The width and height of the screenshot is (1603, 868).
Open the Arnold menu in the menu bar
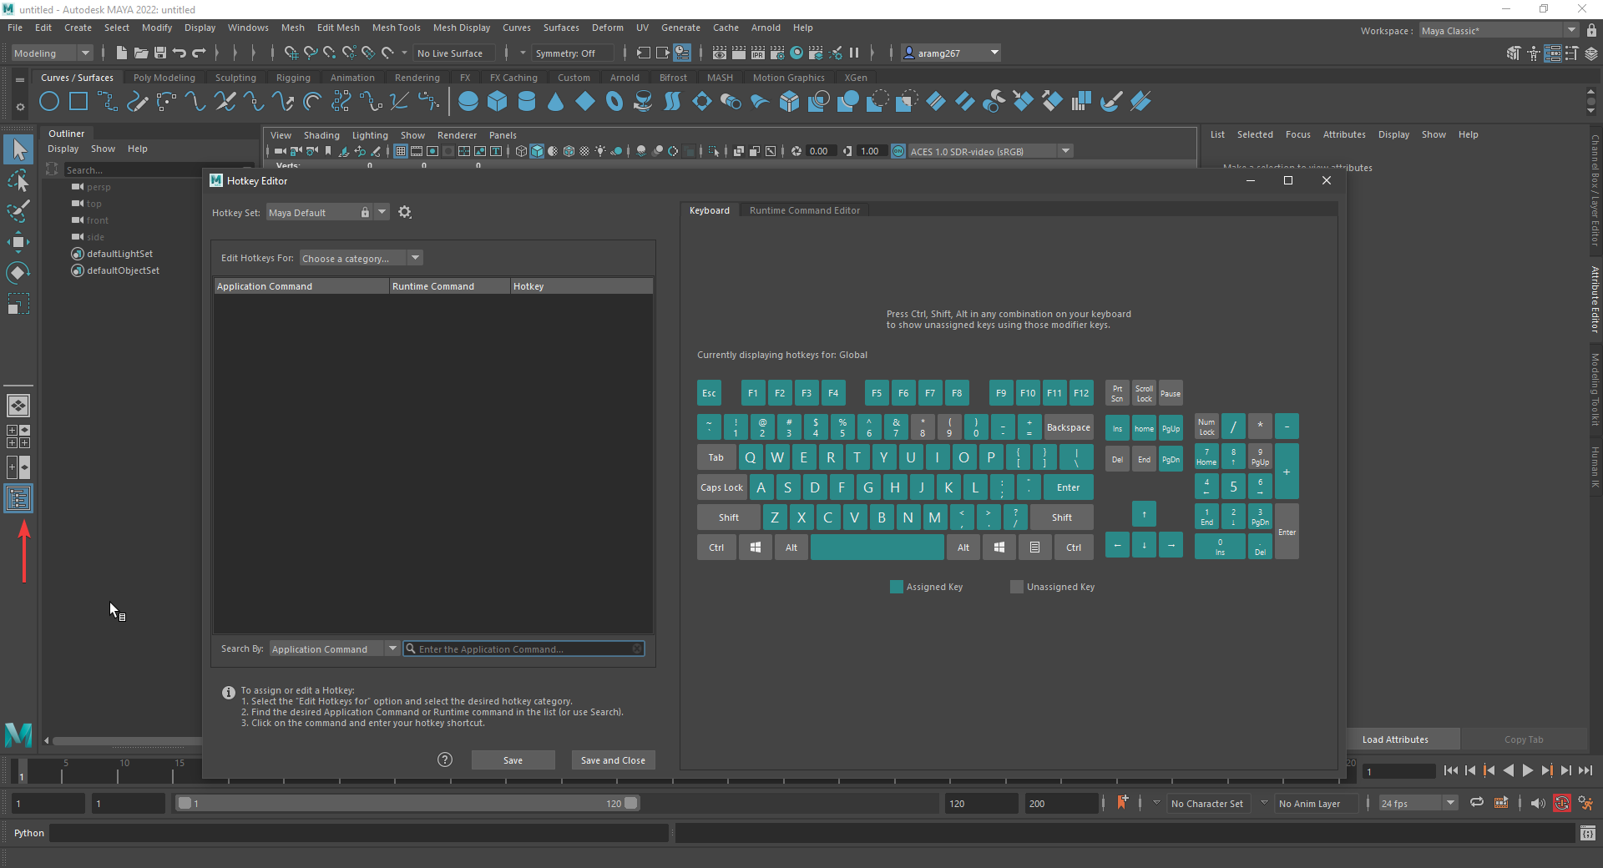click(766, 28)
